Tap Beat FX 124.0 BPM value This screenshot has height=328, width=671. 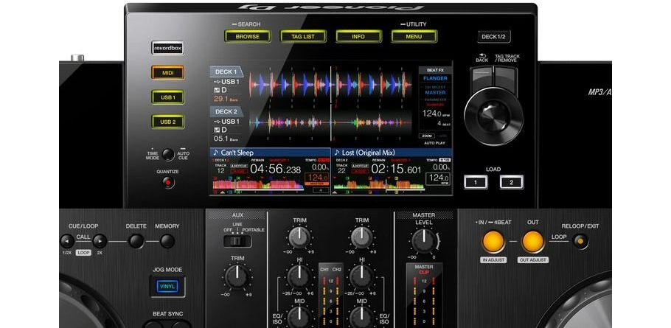pos(432,114)
